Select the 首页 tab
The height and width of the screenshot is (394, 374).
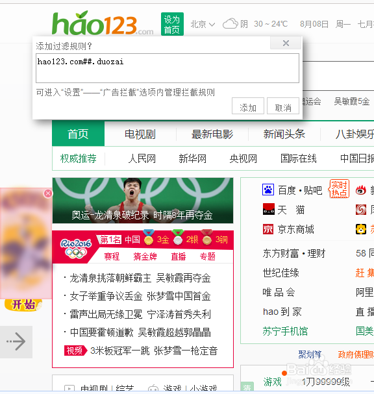(x=78, y=134)
